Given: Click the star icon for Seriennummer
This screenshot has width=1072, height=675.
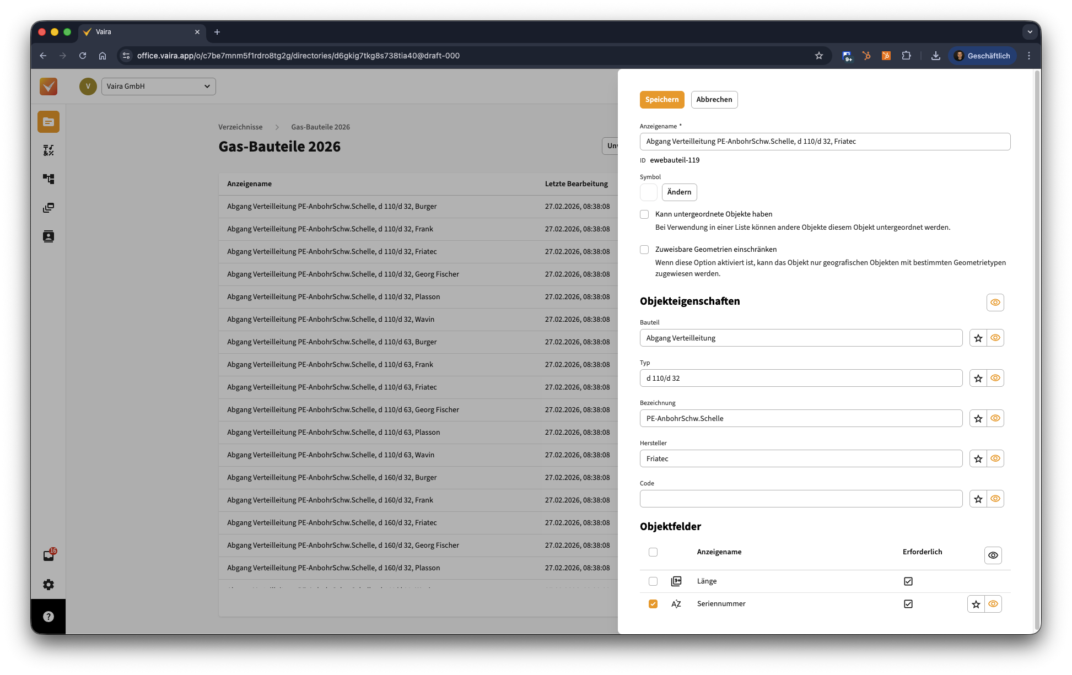Looking at the screenshot, I should pos(976,604).
